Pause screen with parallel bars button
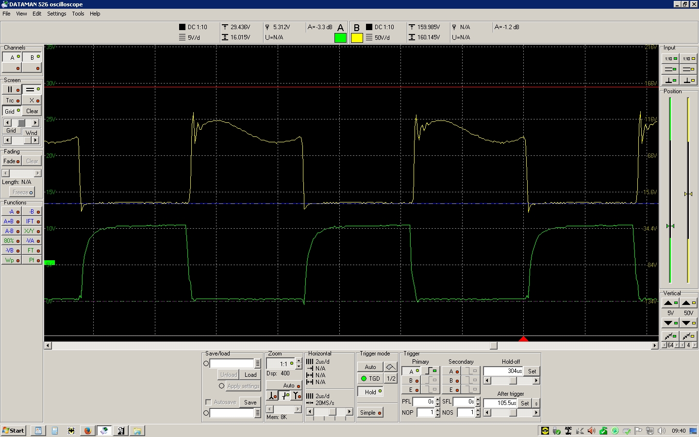This screenshot has width=699, height=437. 12,89
